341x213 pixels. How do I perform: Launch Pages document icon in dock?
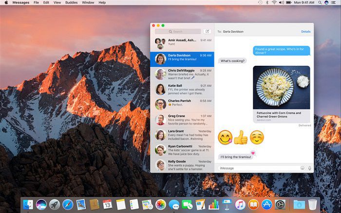click(x=201, y=205)
